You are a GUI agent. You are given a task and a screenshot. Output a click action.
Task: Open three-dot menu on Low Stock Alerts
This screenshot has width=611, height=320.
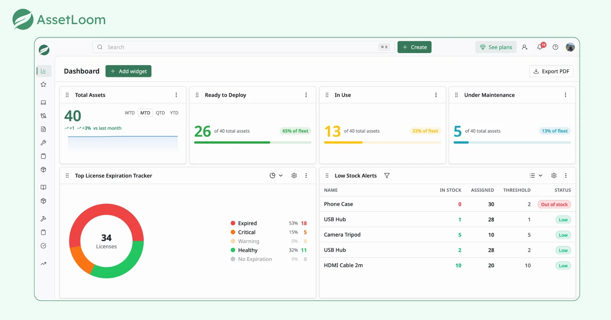click(x=566, y=176)
